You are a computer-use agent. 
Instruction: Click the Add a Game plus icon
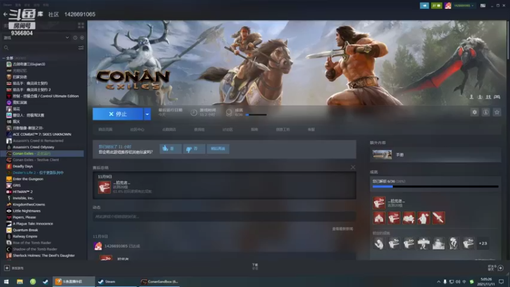tap(7, 268)
